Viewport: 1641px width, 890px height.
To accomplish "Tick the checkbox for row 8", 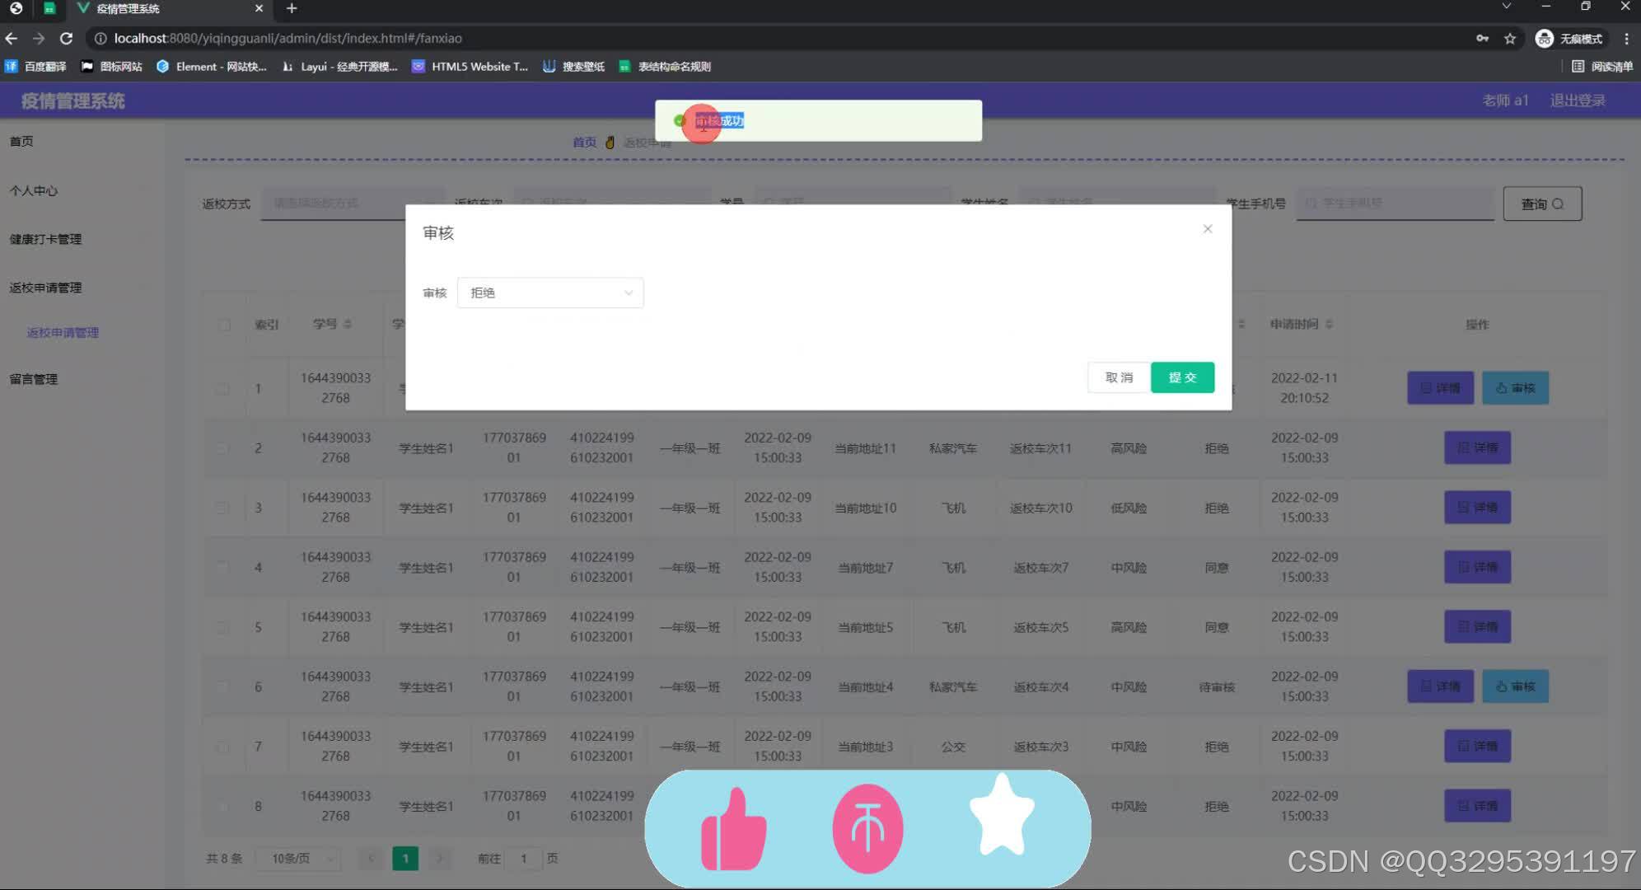I will pyautogui.click(x=222, y=806).
